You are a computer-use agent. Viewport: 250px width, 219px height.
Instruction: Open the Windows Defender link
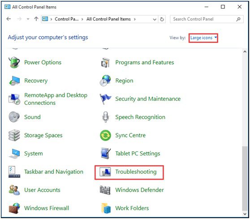140,190
